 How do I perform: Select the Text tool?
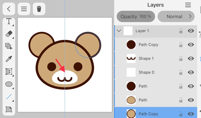[9, 22]
